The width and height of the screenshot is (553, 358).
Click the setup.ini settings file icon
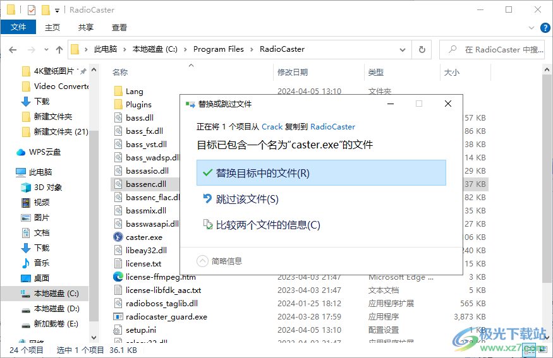pos(118,330)
